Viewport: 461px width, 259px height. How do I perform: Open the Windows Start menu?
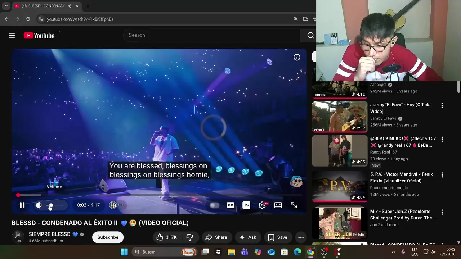click(124, 252)
